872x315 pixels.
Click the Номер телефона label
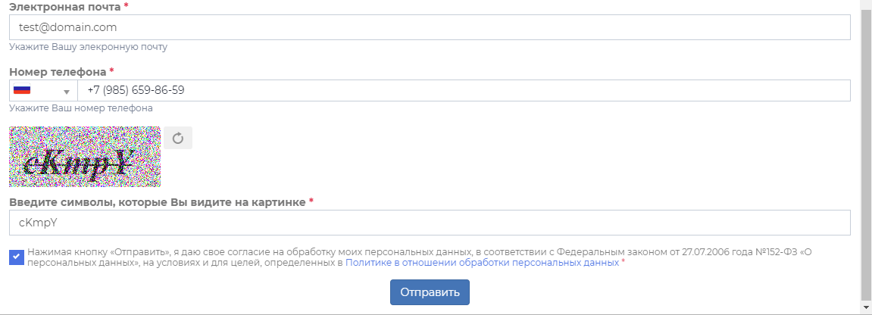pos(58,72)
